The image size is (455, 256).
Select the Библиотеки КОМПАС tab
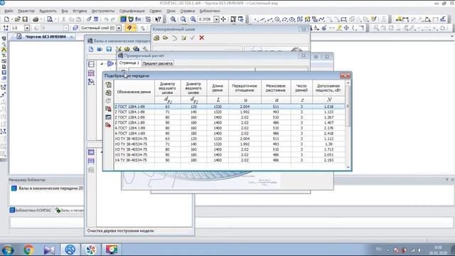tap(31, 210)
